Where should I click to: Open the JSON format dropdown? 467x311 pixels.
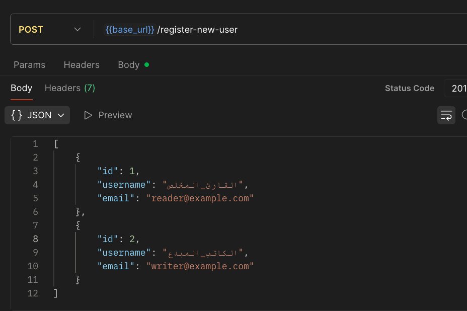click(37, 115)
